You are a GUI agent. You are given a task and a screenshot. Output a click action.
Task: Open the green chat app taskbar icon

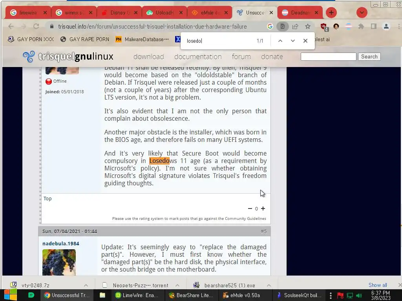point(31,295)
